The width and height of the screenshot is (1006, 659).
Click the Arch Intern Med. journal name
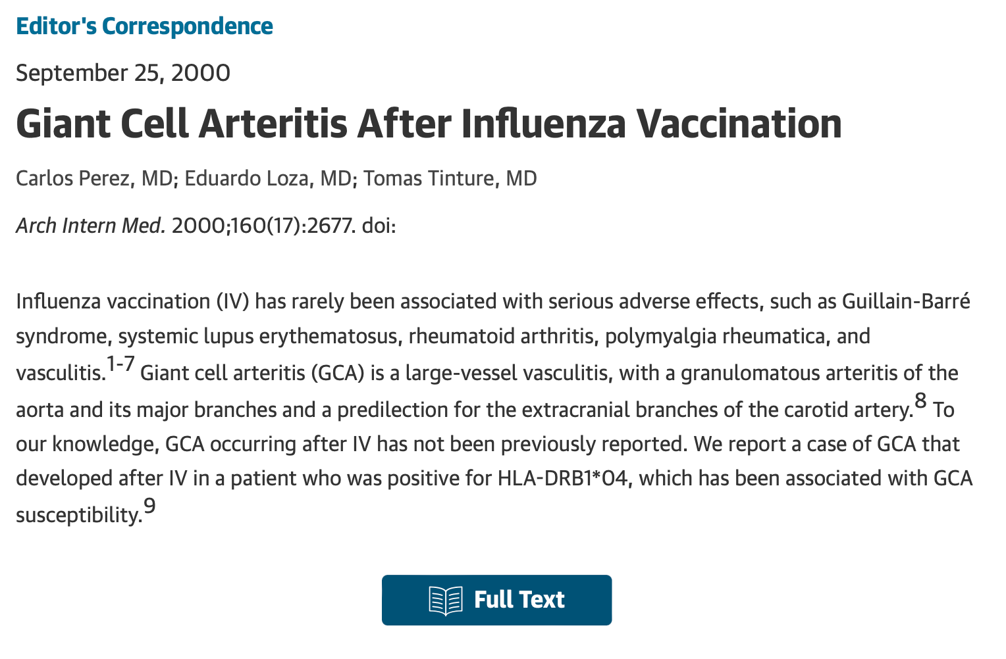[x=91, y=226]
